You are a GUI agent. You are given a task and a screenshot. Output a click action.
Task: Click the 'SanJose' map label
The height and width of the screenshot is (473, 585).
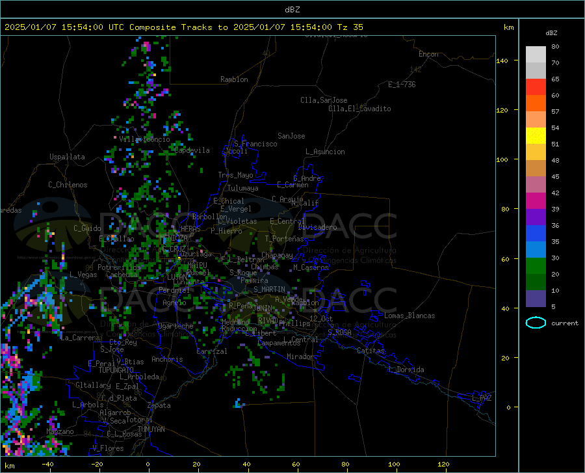coord(291,136)
